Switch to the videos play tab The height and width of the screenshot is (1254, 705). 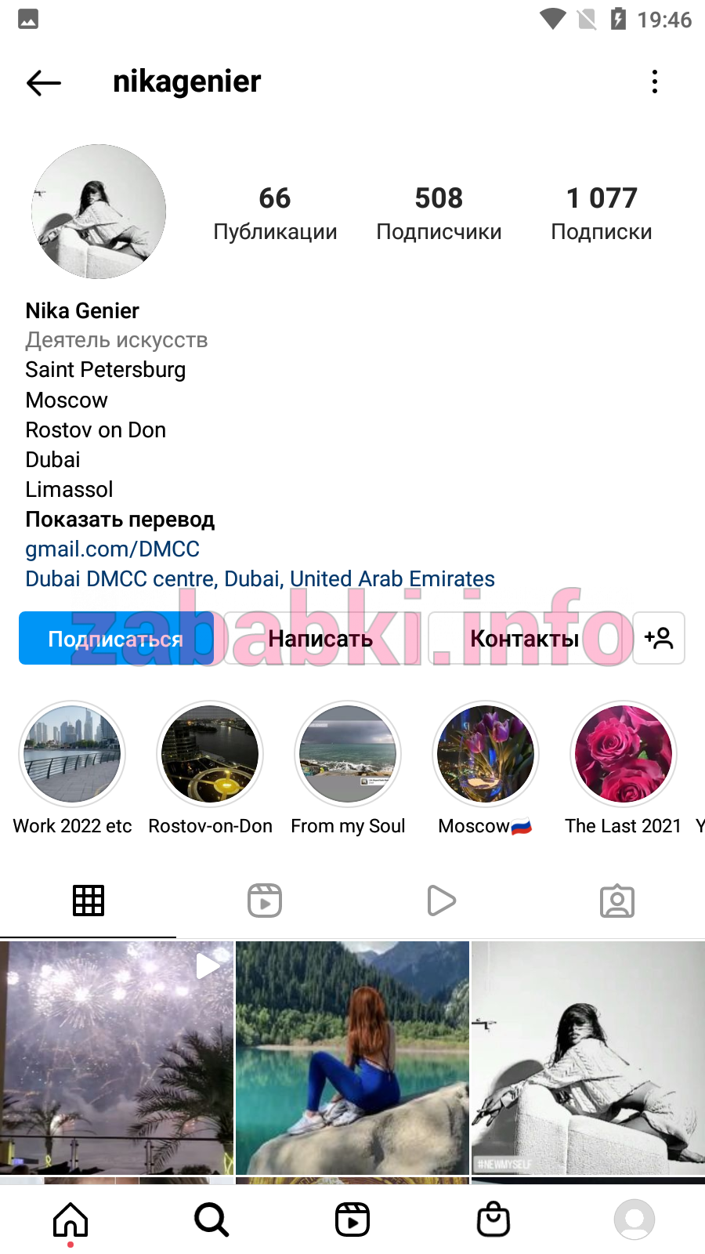tap(441, 901)
